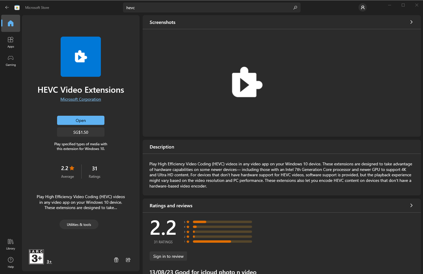
Task: Click the Screenshots section heading
Action: 162,22
